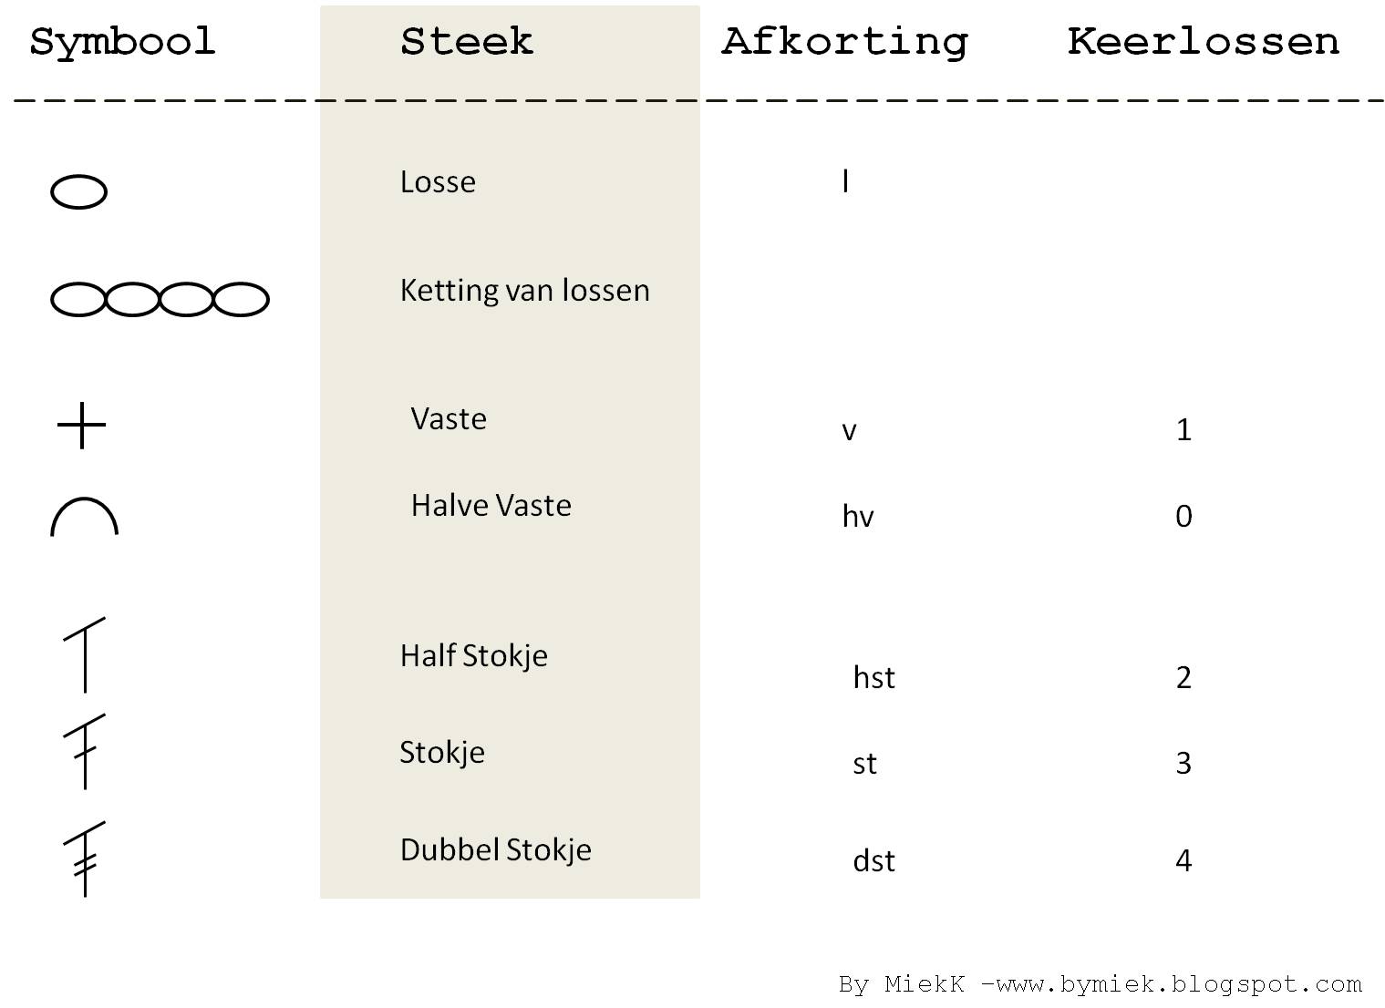Select the double-slash Dubbel Stokje symbol

coord(85,859)
